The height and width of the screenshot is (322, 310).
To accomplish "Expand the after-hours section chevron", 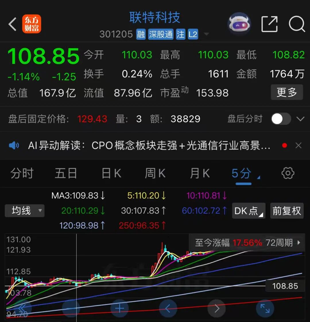I will [x=300, y=119].
